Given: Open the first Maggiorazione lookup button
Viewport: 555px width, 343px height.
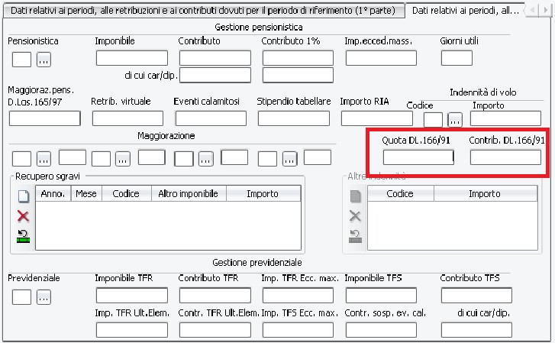Looking at the screenshot, I should 44,158.
